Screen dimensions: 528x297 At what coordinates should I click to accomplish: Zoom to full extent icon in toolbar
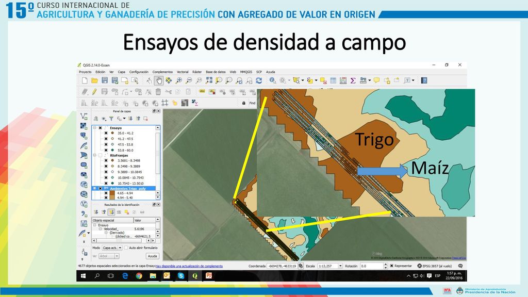(209, 80)
